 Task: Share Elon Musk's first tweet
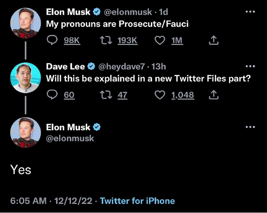pyautogui.click(x=214, y=40)
